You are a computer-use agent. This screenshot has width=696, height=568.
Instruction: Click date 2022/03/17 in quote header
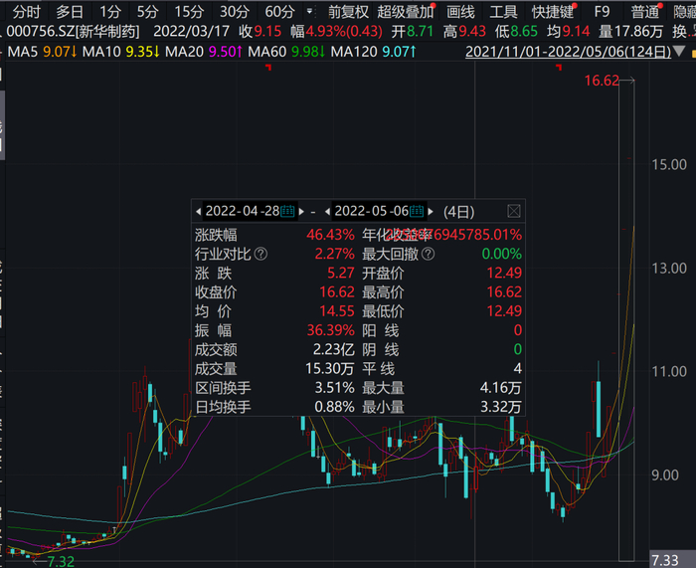point(191,32)
